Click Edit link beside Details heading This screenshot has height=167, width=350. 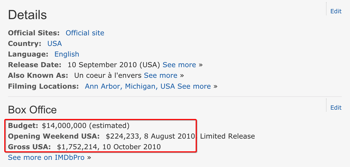[336, 11]
